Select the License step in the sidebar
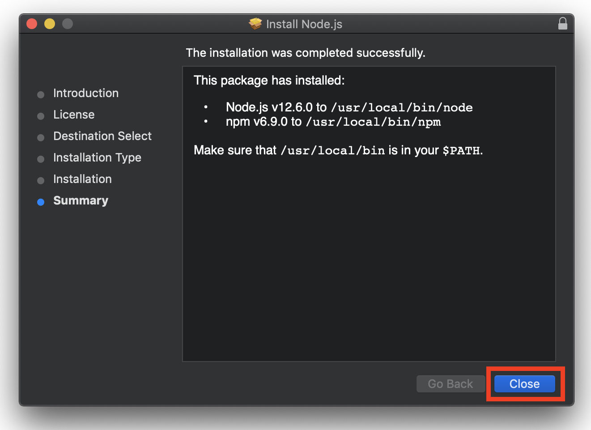The width and height of the screenshot is (591, 430). coord(74,115)
